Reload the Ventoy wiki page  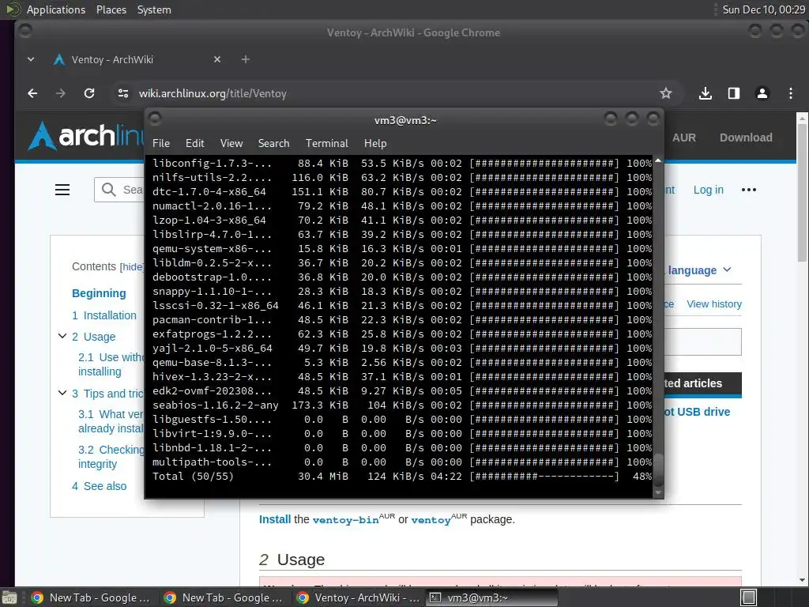[x=89, y=93]
